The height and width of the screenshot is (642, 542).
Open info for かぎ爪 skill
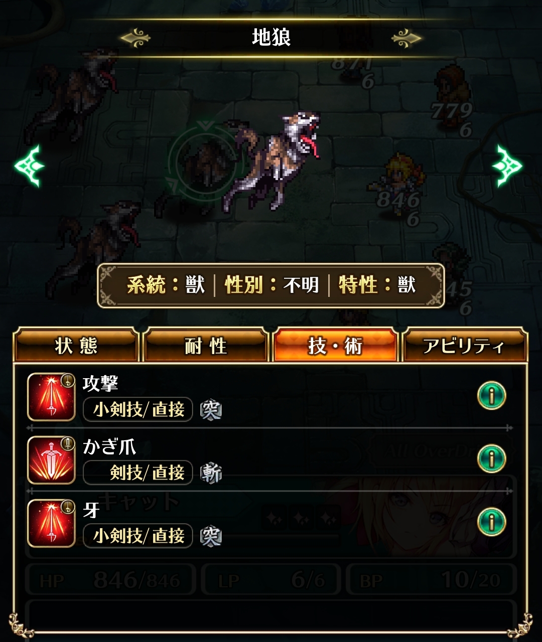(491, 458)
